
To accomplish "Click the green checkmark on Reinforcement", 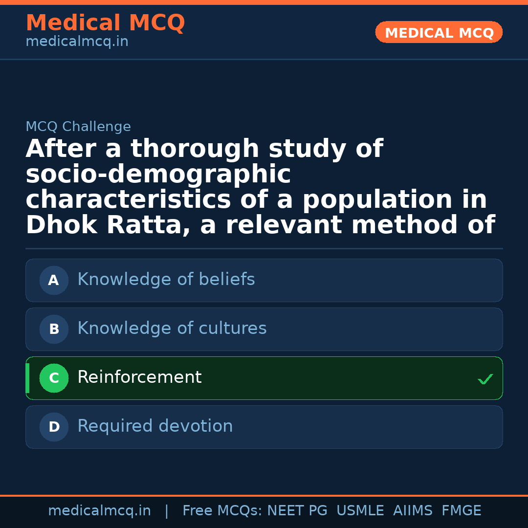I will [x=485, y=379].
